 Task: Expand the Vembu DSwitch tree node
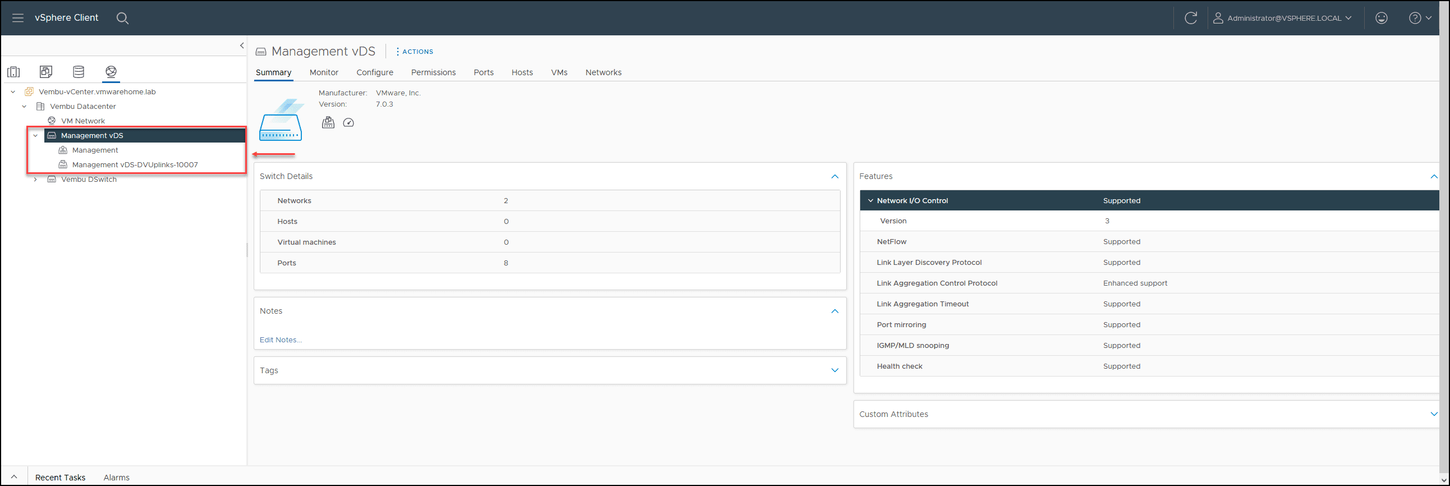[x=35, y=180]
